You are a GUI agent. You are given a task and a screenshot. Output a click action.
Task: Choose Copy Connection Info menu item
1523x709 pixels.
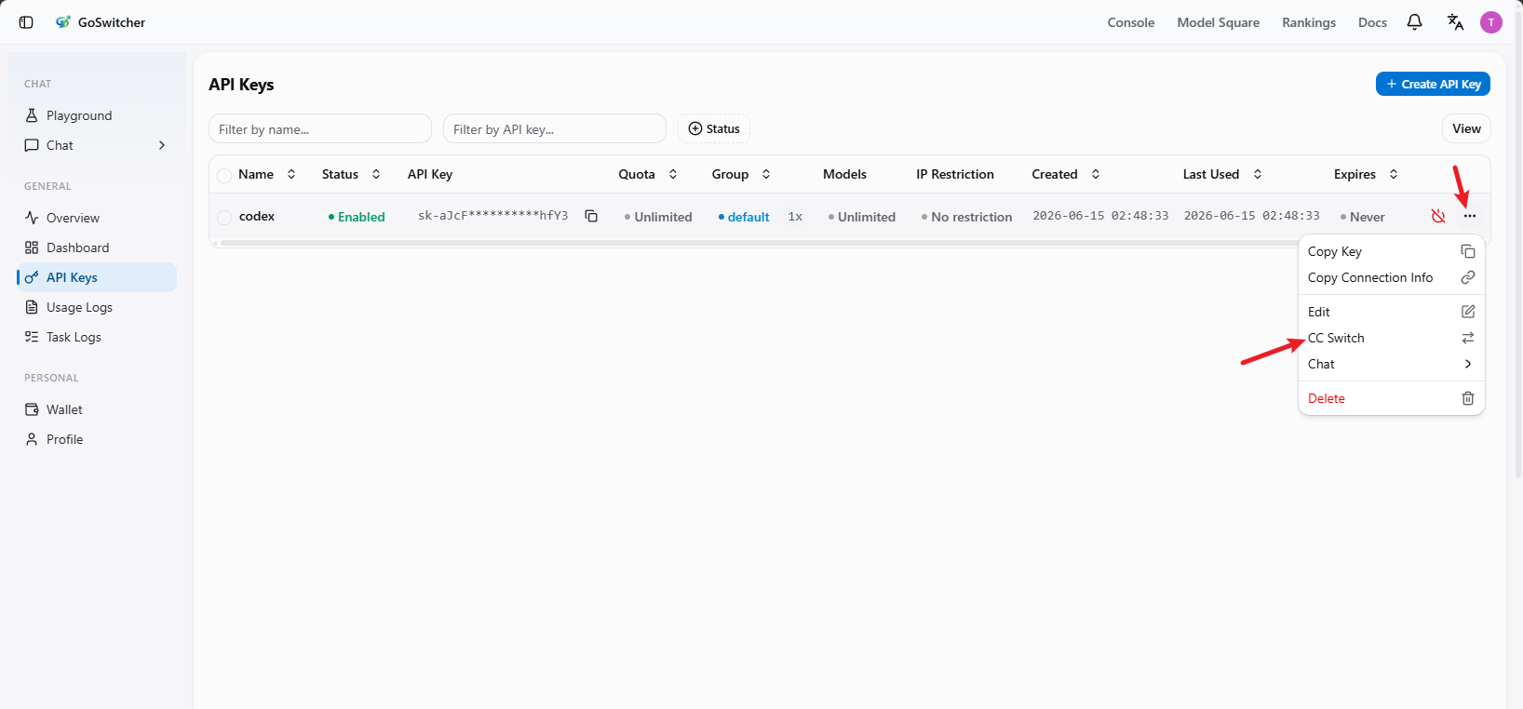tap(1391, 277)
